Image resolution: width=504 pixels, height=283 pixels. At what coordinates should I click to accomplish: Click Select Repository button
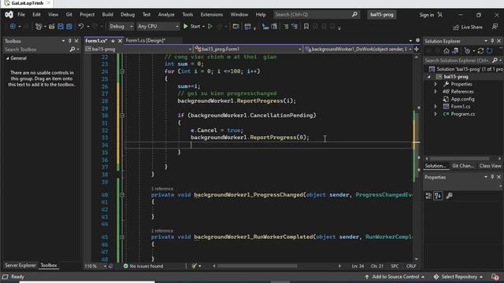[x=458, y=277]
